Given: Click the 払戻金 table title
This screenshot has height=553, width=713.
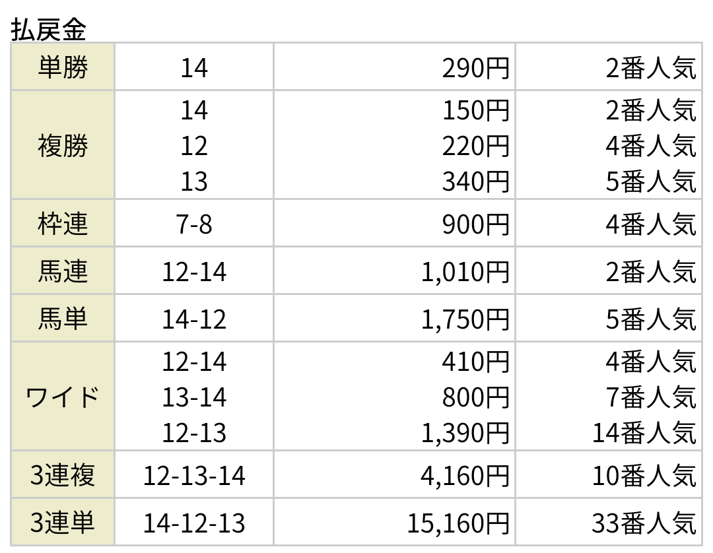Looking at the screenshot, I should click(x=48, y=30).
